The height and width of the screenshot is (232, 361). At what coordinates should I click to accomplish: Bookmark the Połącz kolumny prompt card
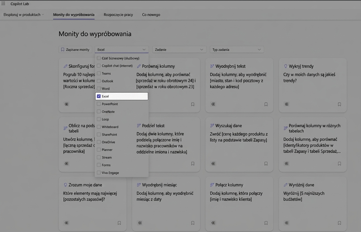(266, 223)
